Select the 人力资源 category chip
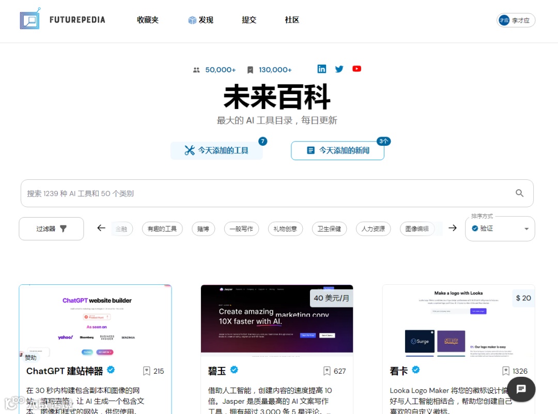 pos(373,228)
